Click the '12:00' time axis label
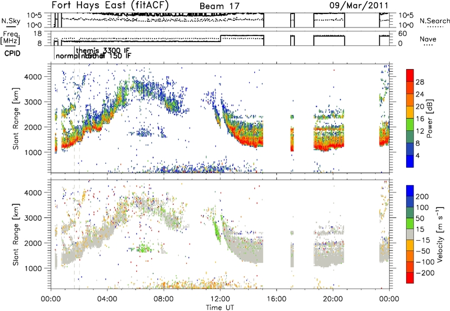Image resolution: width=450 pixels, height=311 pixels. pyautogui.click(x=220, y=299)
